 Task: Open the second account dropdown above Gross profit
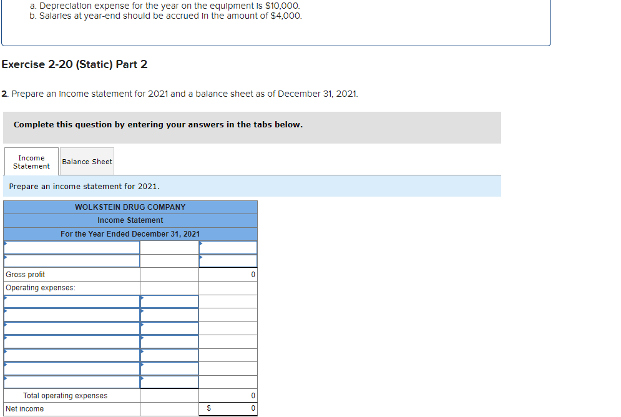[71, 260]
